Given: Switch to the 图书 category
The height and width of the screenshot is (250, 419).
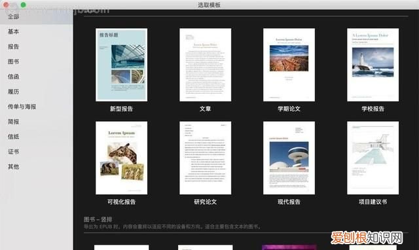Looking at the screenshot, I should (x=13, y=62).
